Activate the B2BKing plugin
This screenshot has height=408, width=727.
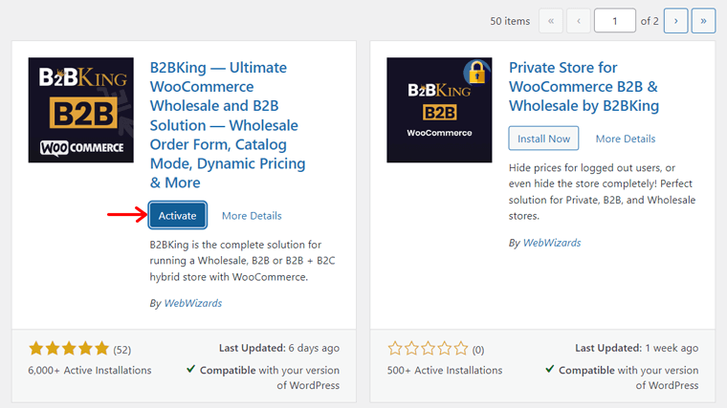coord(177,216)
